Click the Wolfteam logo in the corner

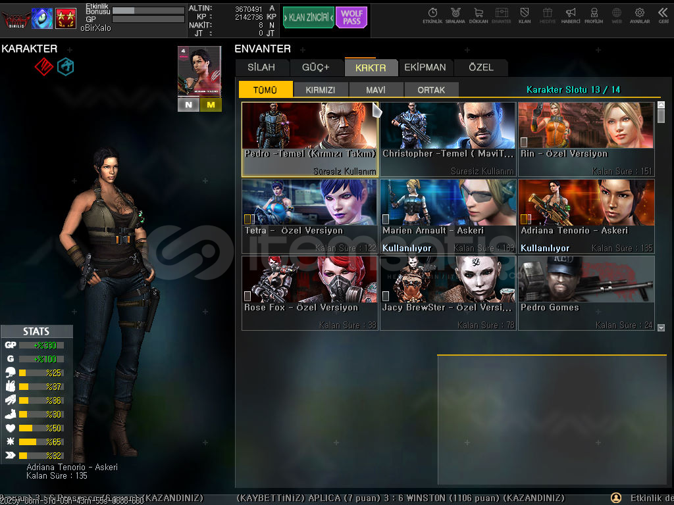16,19
